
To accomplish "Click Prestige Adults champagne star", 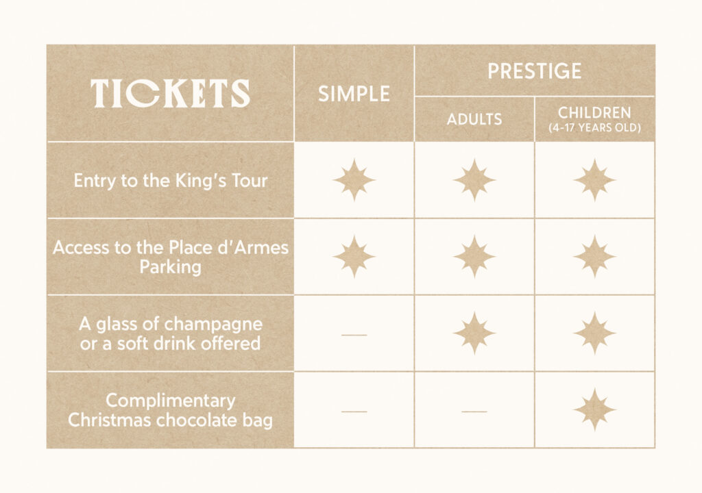I will 474,333.
